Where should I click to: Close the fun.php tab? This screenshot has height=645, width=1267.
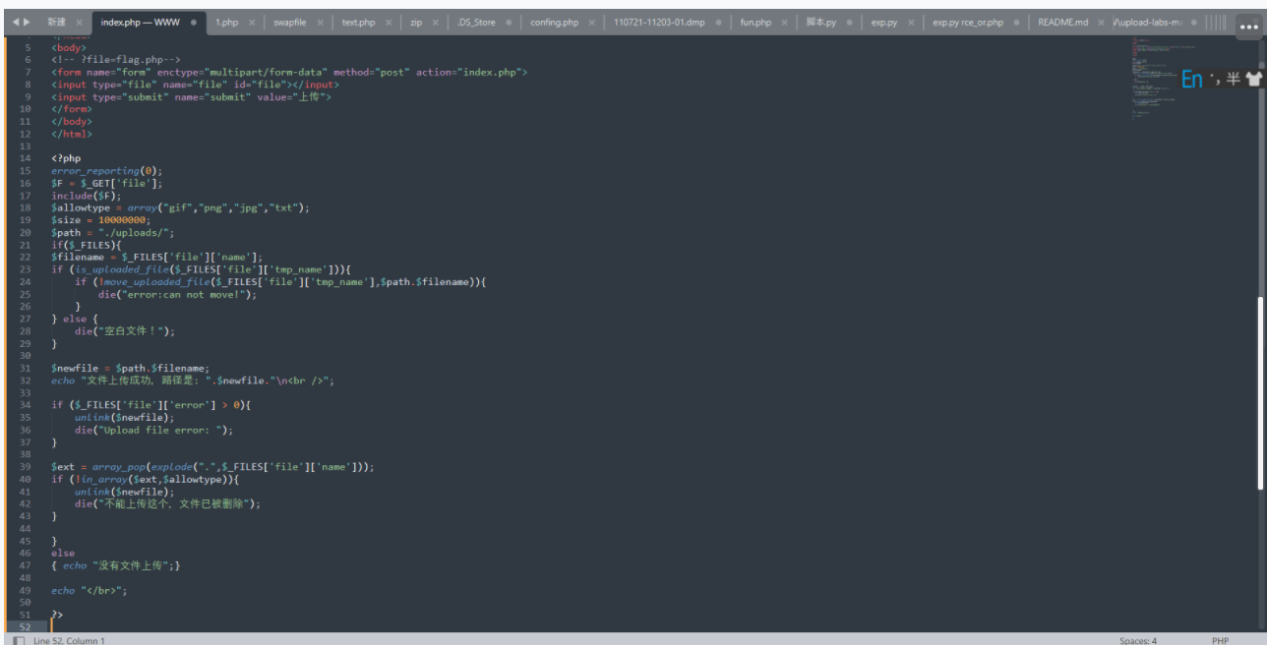785,22
